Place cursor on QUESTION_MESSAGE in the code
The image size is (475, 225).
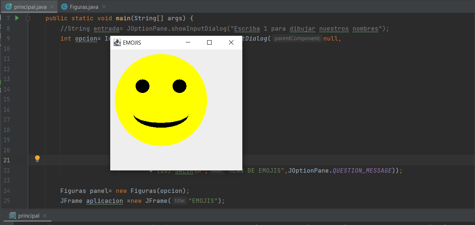362,170
